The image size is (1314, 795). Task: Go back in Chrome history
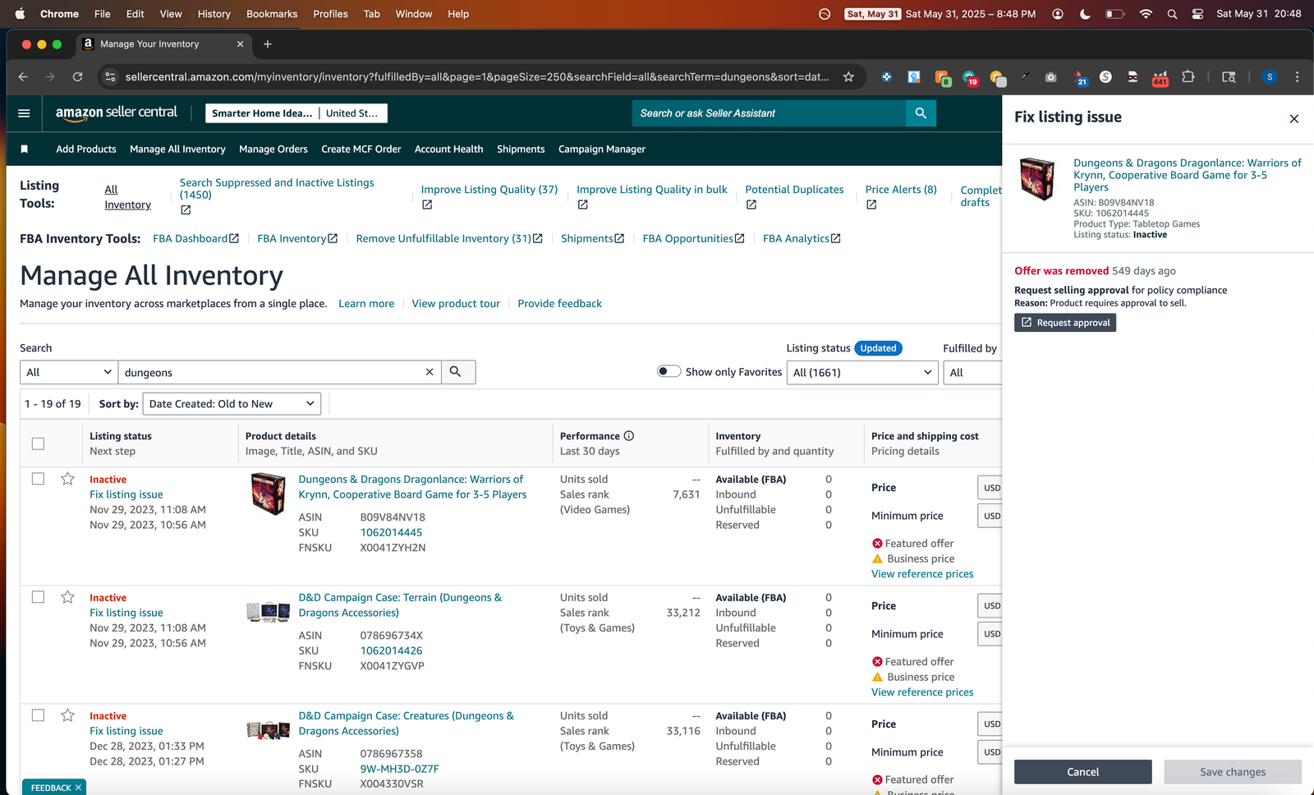[x=23, y=76]
